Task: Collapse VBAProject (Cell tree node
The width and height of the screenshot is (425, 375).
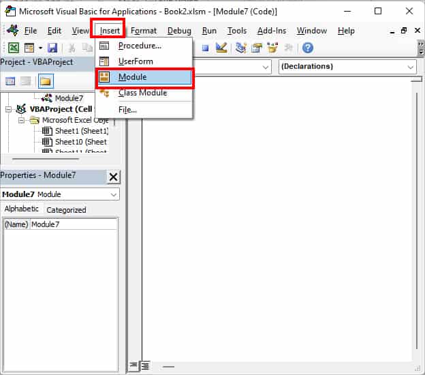Action: (8, 109)
